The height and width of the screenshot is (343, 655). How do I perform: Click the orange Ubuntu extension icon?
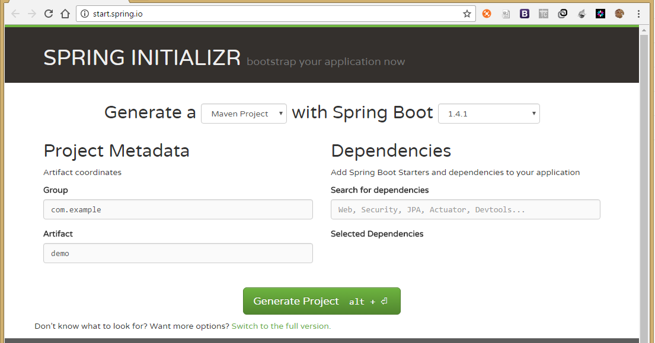487,13
